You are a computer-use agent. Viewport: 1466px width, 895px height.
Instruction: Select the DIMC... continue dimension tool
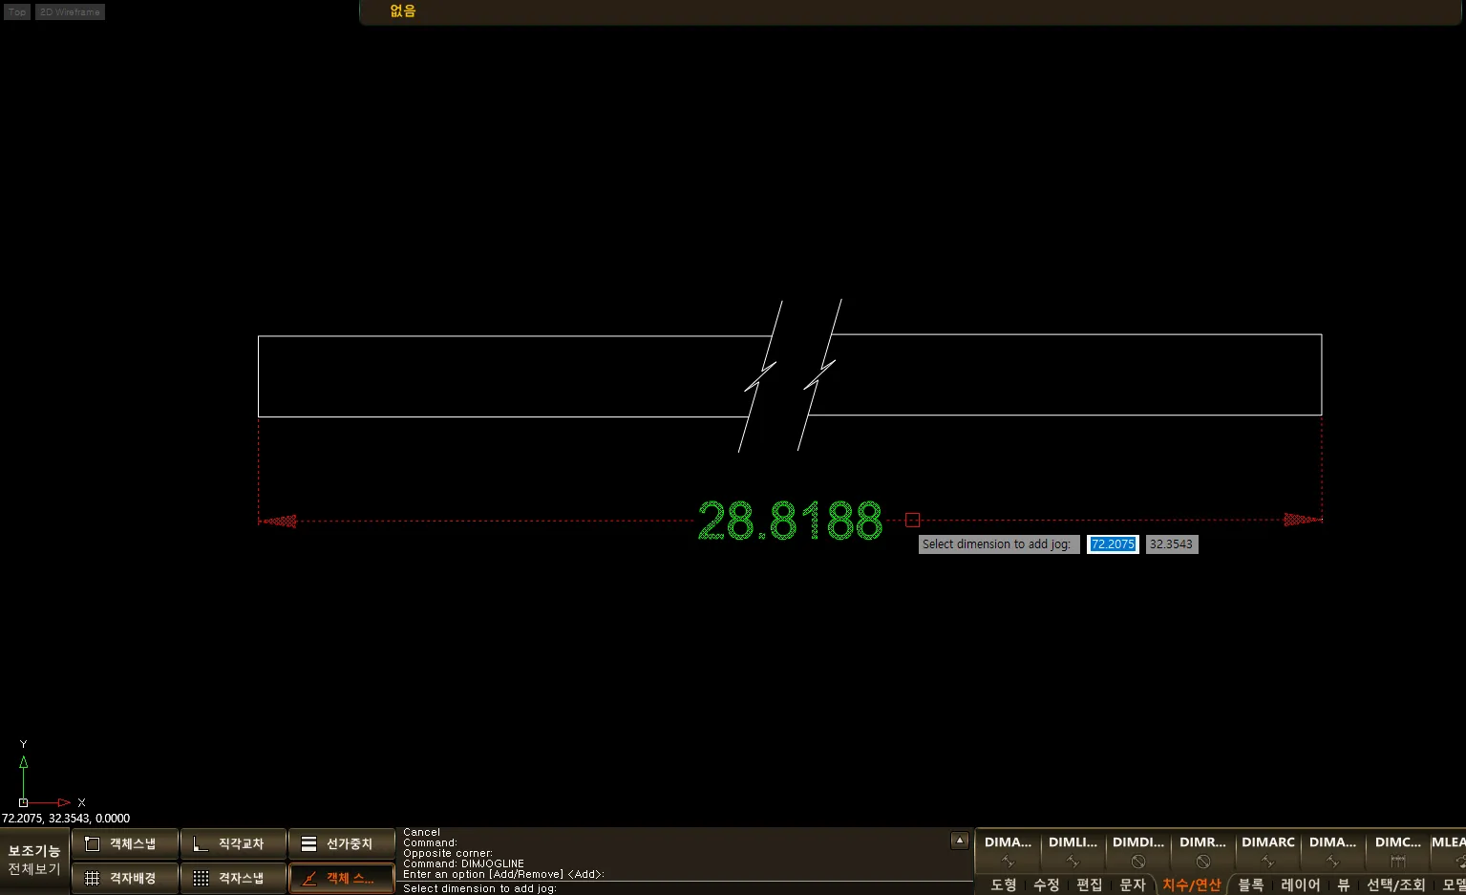pyautogui.click(x=1398, y=851)
